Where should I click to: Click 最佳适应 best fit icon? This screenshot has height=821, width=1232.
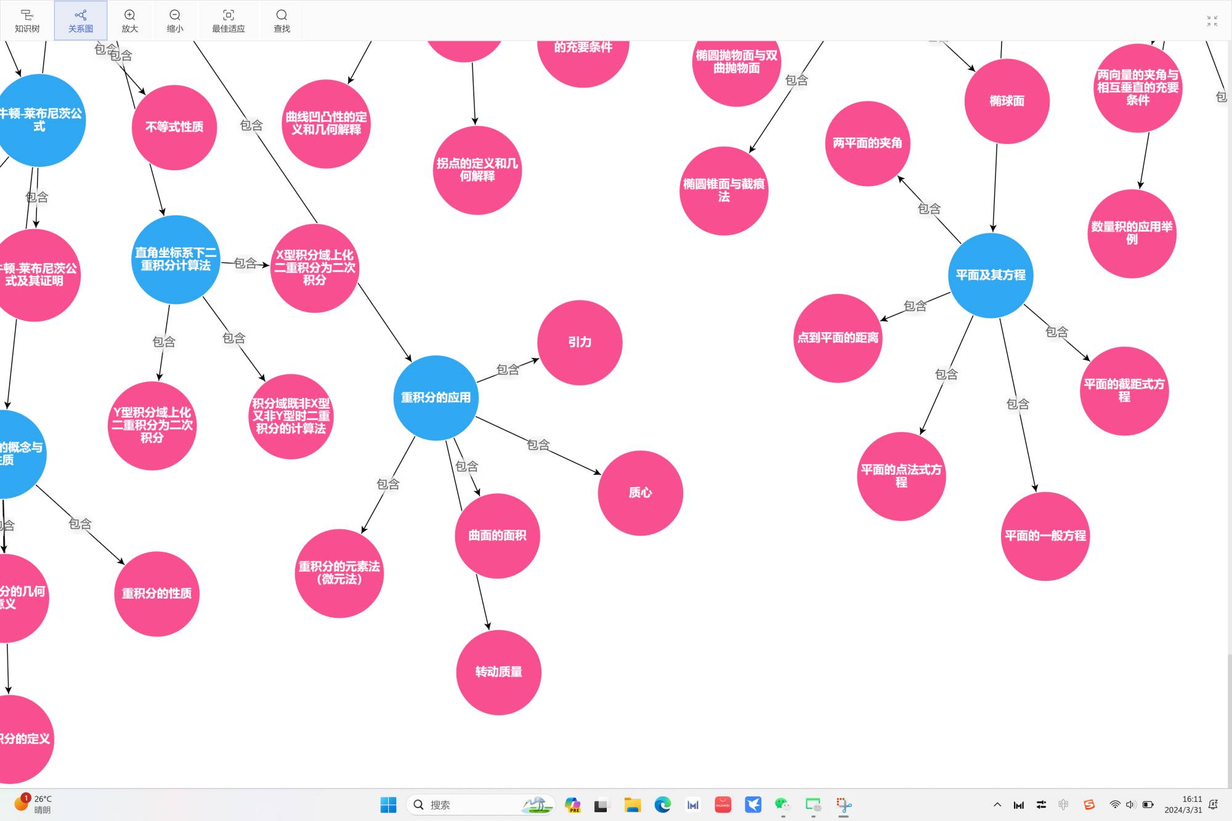228,20
